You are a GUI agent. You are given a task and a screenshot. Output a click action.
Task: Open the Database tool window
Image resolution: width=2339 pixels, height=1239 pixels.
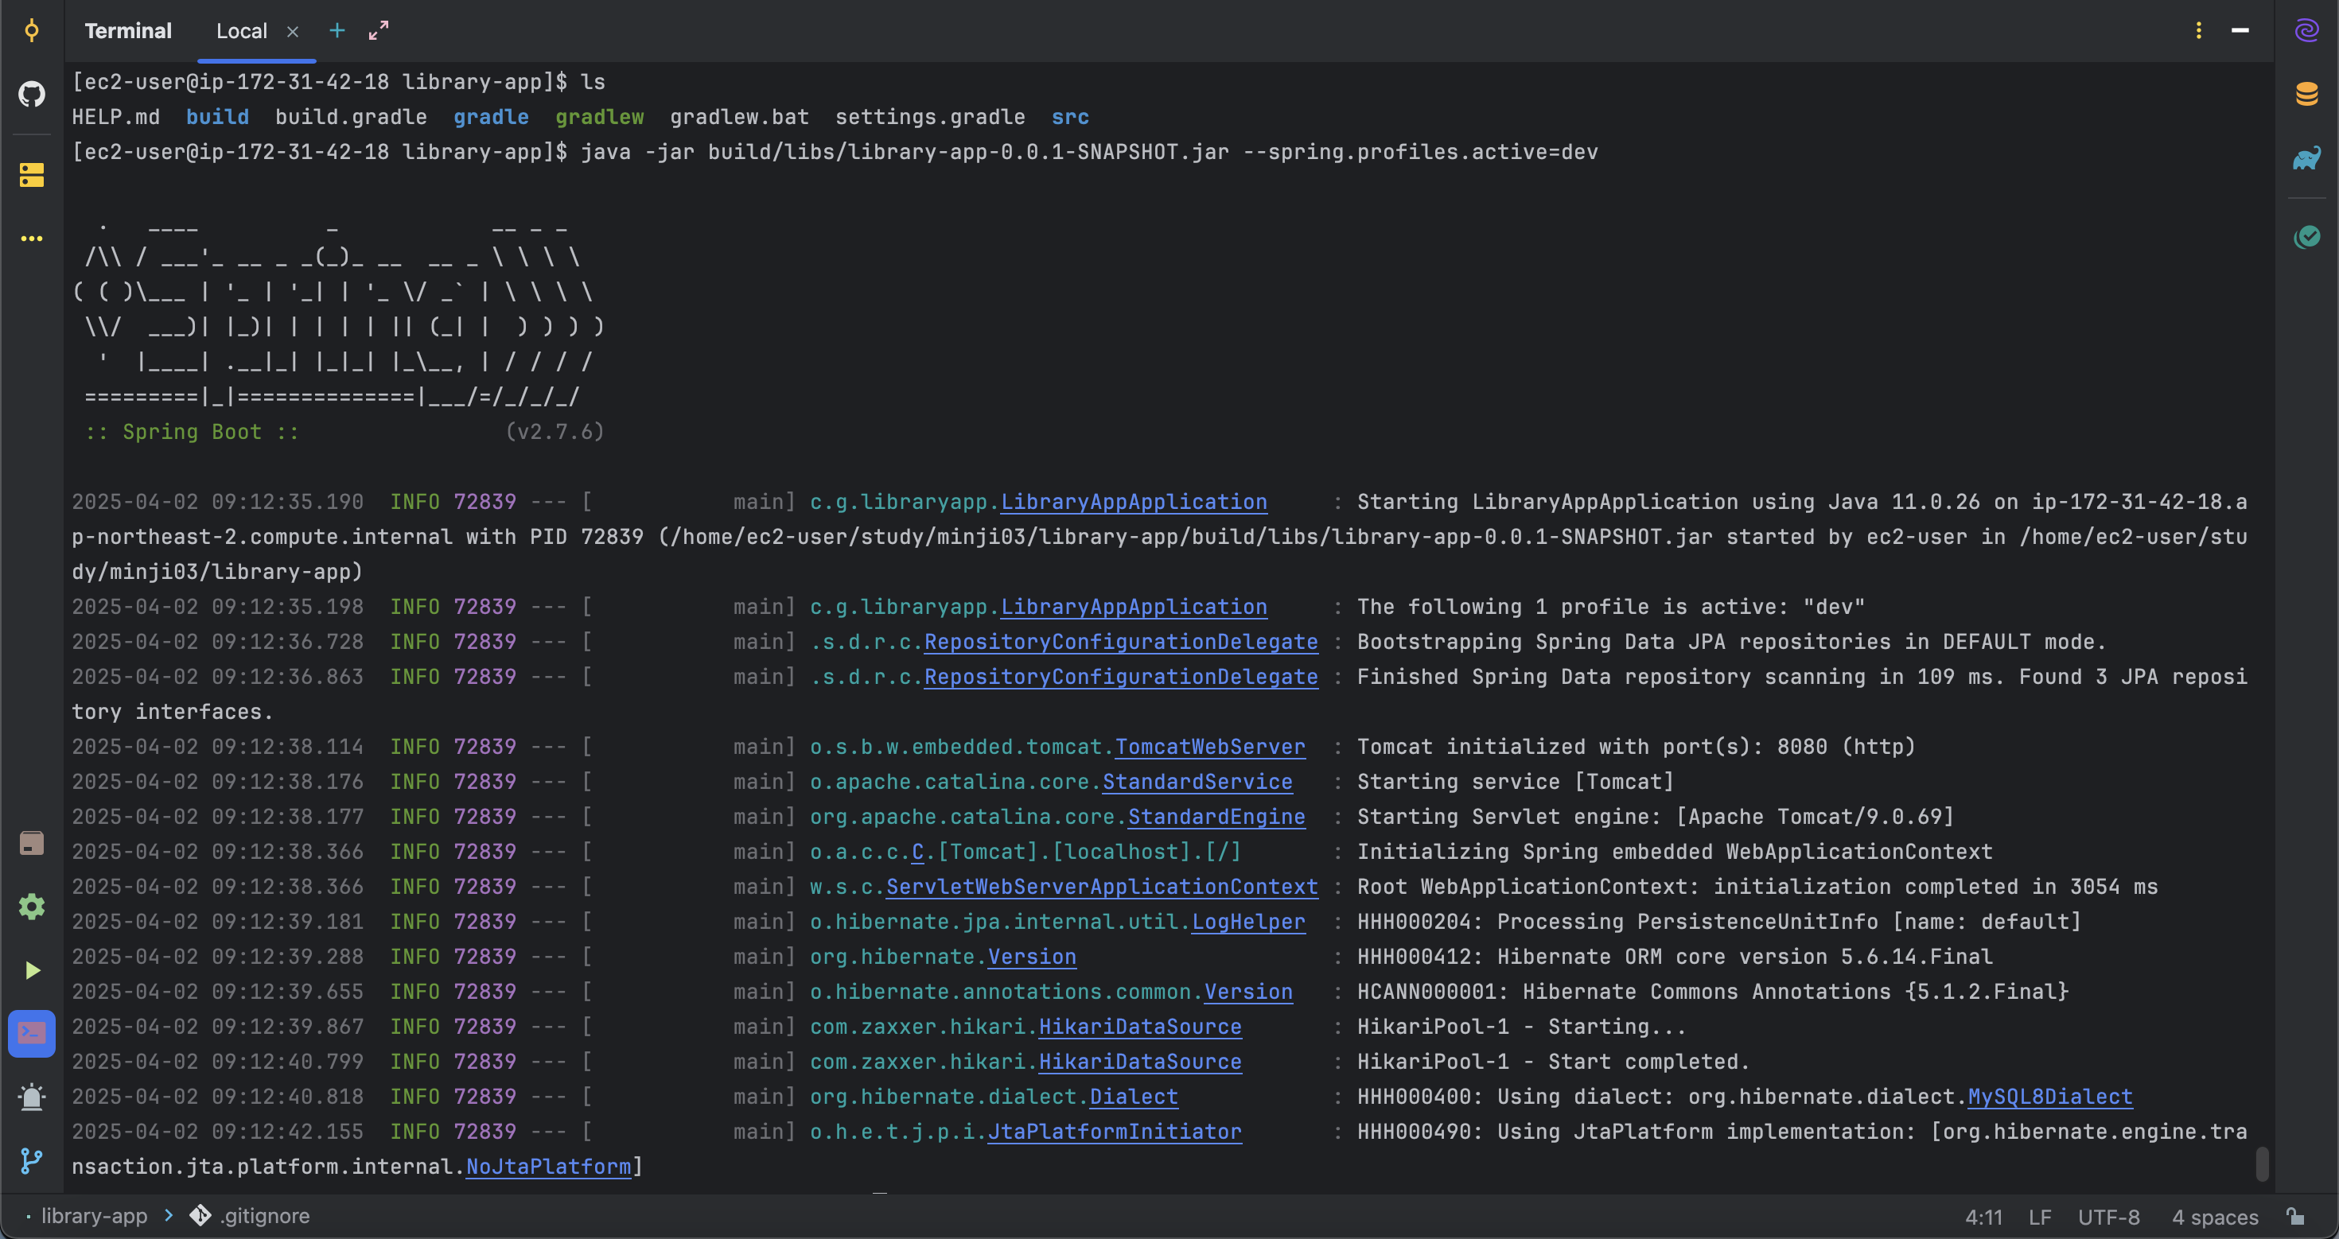tap(2306, 94)
